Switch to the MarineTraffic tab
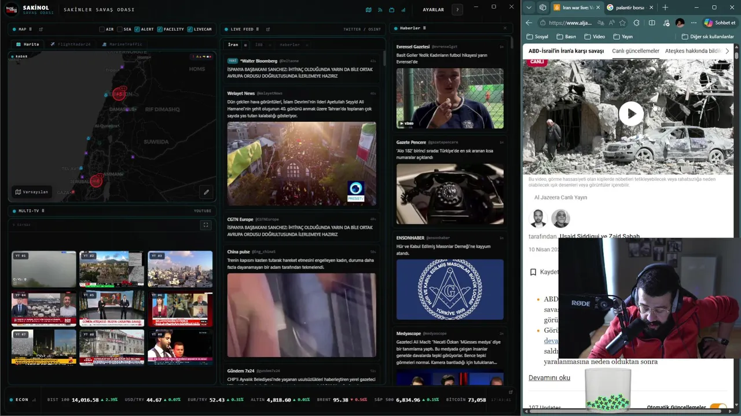The height and width of the screenshot is (416, 741). tap(122, 44)
